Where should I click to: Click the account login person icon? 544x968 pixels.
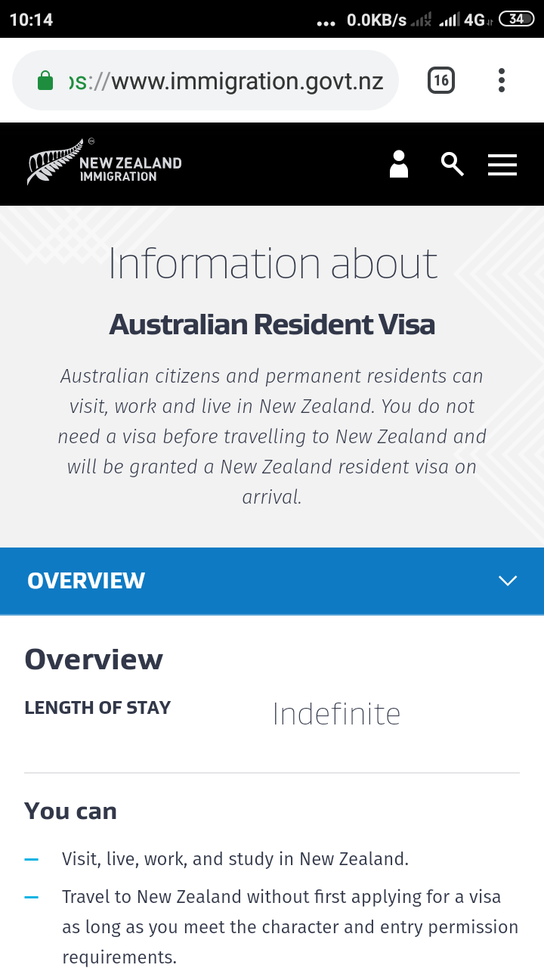(x=399, y=164)
